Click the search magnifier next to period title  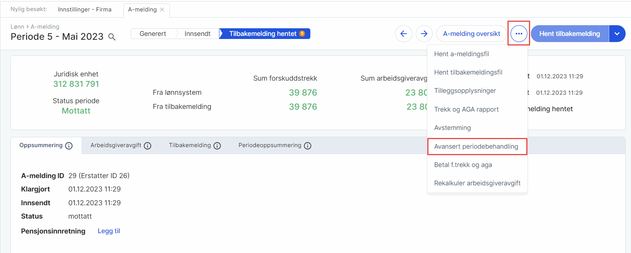112,37
